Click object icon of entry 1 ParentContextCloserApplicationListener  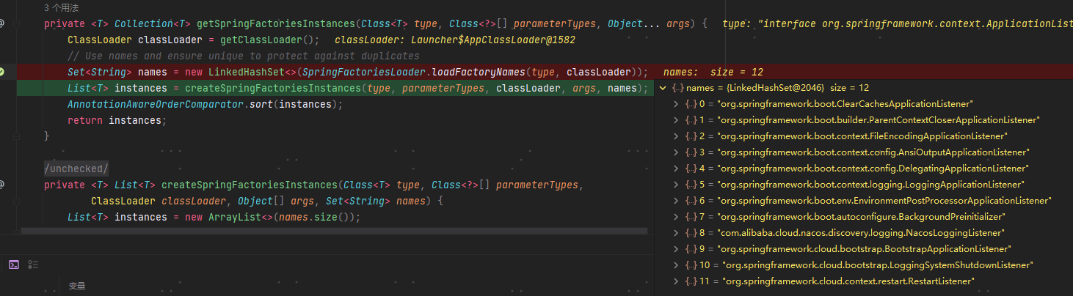pos(691,120)
